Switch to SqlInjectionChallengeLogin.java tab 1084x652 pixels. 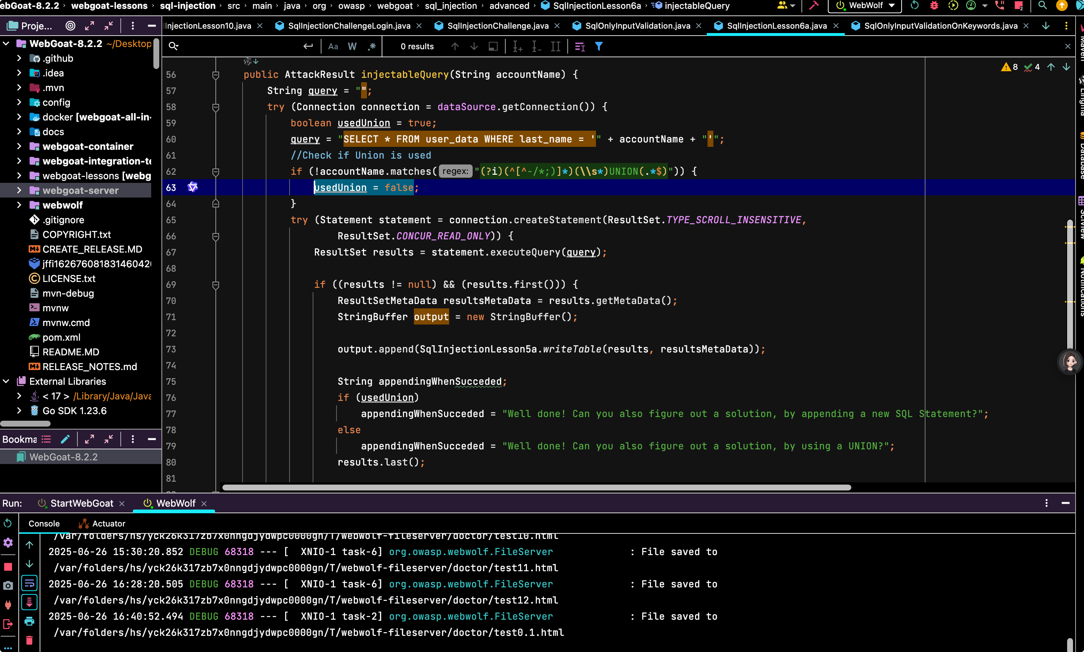[x=349, y=26]
